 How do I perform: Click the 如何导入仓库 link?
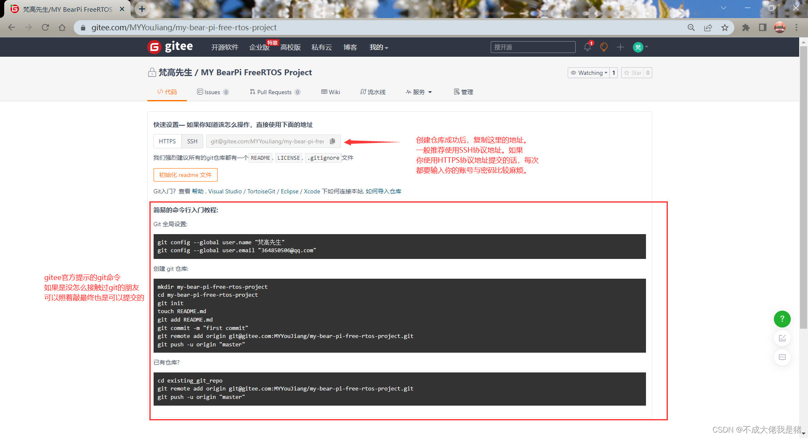pos(383,191)
